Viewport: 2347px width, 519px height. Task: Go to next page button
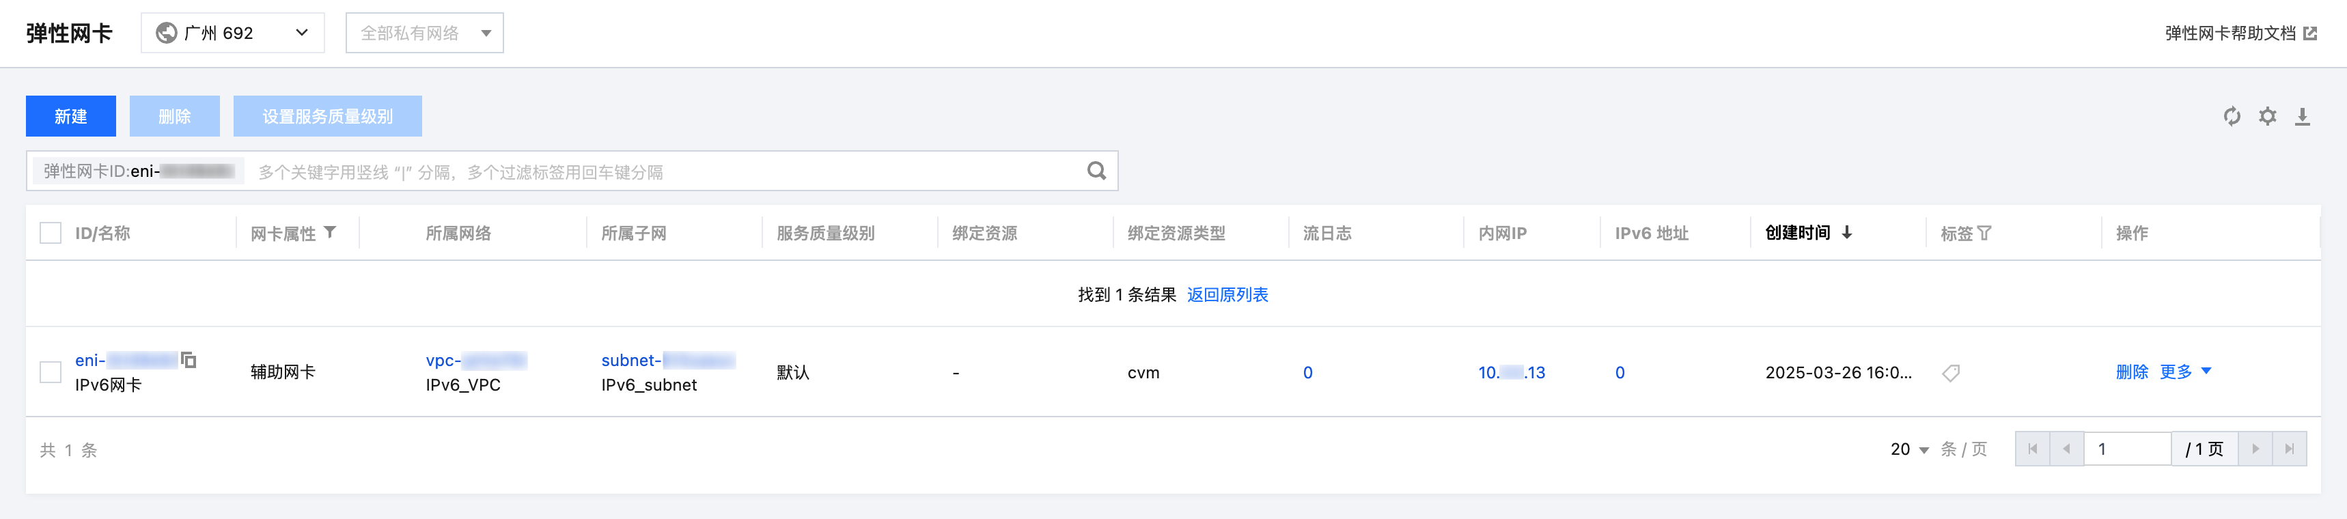coord(2255,449)
